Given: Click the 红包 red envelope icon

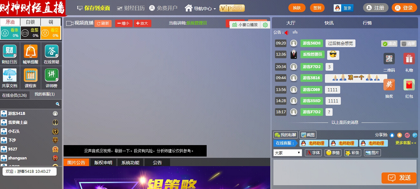Looking at the screenshot, I should (x=409, y=85).
